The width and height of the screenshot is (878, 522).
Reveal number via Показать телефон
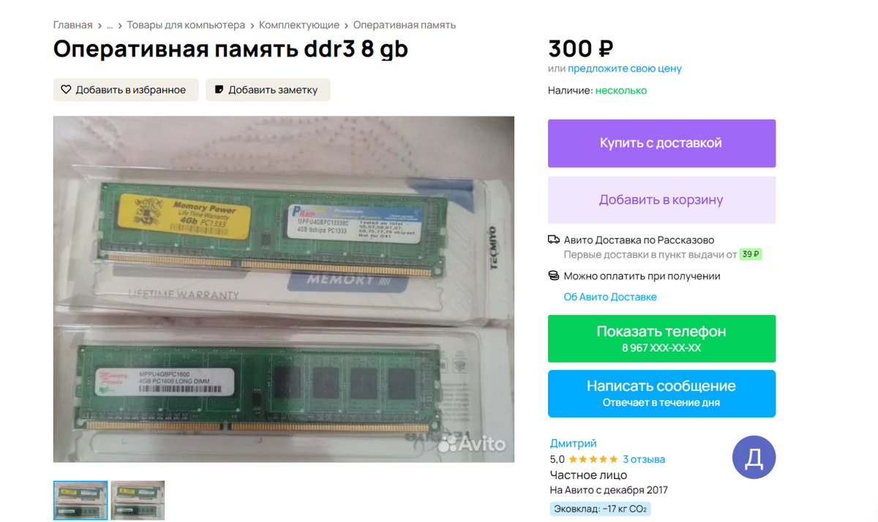coord(661,338)
